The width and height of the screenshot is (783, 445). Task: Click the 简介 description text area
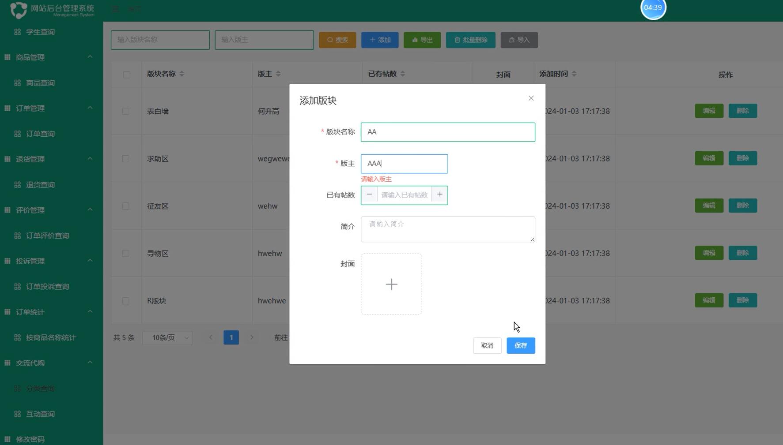tap(447, 229)
